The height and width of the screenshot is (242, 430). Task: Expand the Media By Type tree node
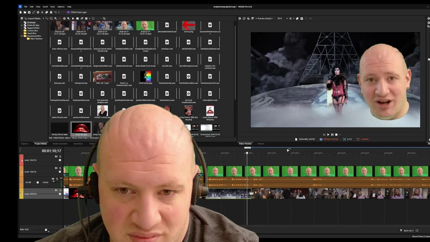point(22,25)
